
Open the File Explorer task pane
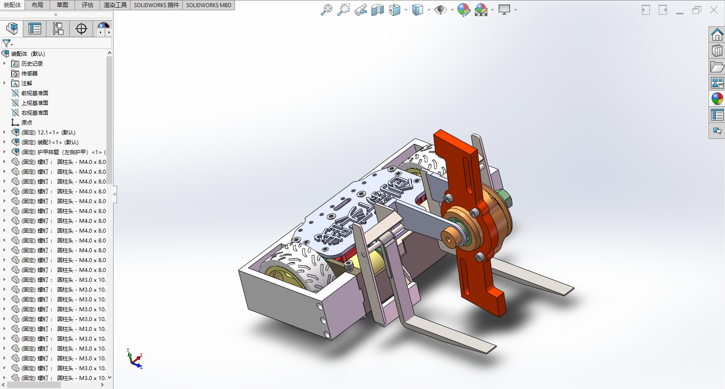click(x=717, y=67)
